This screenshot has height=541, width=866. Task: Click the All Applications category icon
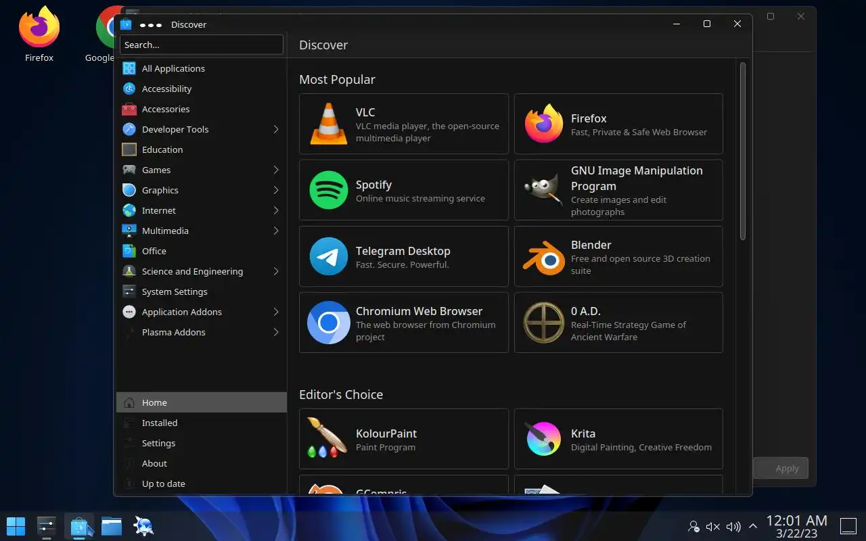click(129, 68)
